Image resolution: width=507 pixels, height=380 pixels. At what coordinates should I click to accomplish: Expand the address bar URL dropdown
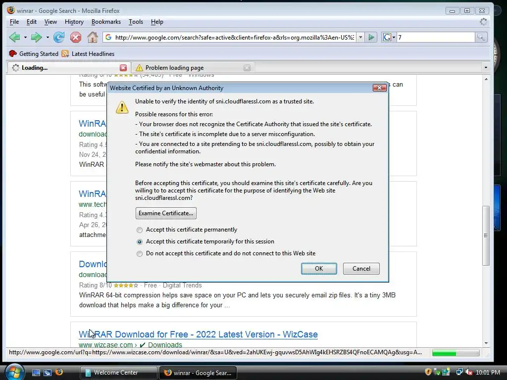[x=360, y=38]
